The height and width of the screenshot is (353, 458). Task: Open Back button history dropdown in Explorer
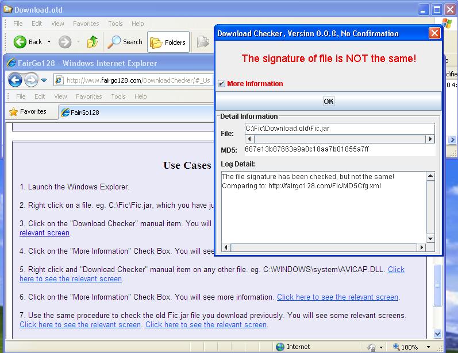tap(49, 42)
